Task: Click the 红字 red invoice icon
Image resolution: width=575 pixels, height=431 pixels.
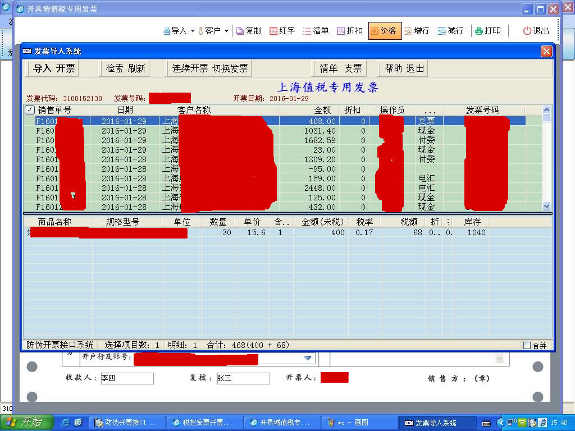Action: pos(282,31)
